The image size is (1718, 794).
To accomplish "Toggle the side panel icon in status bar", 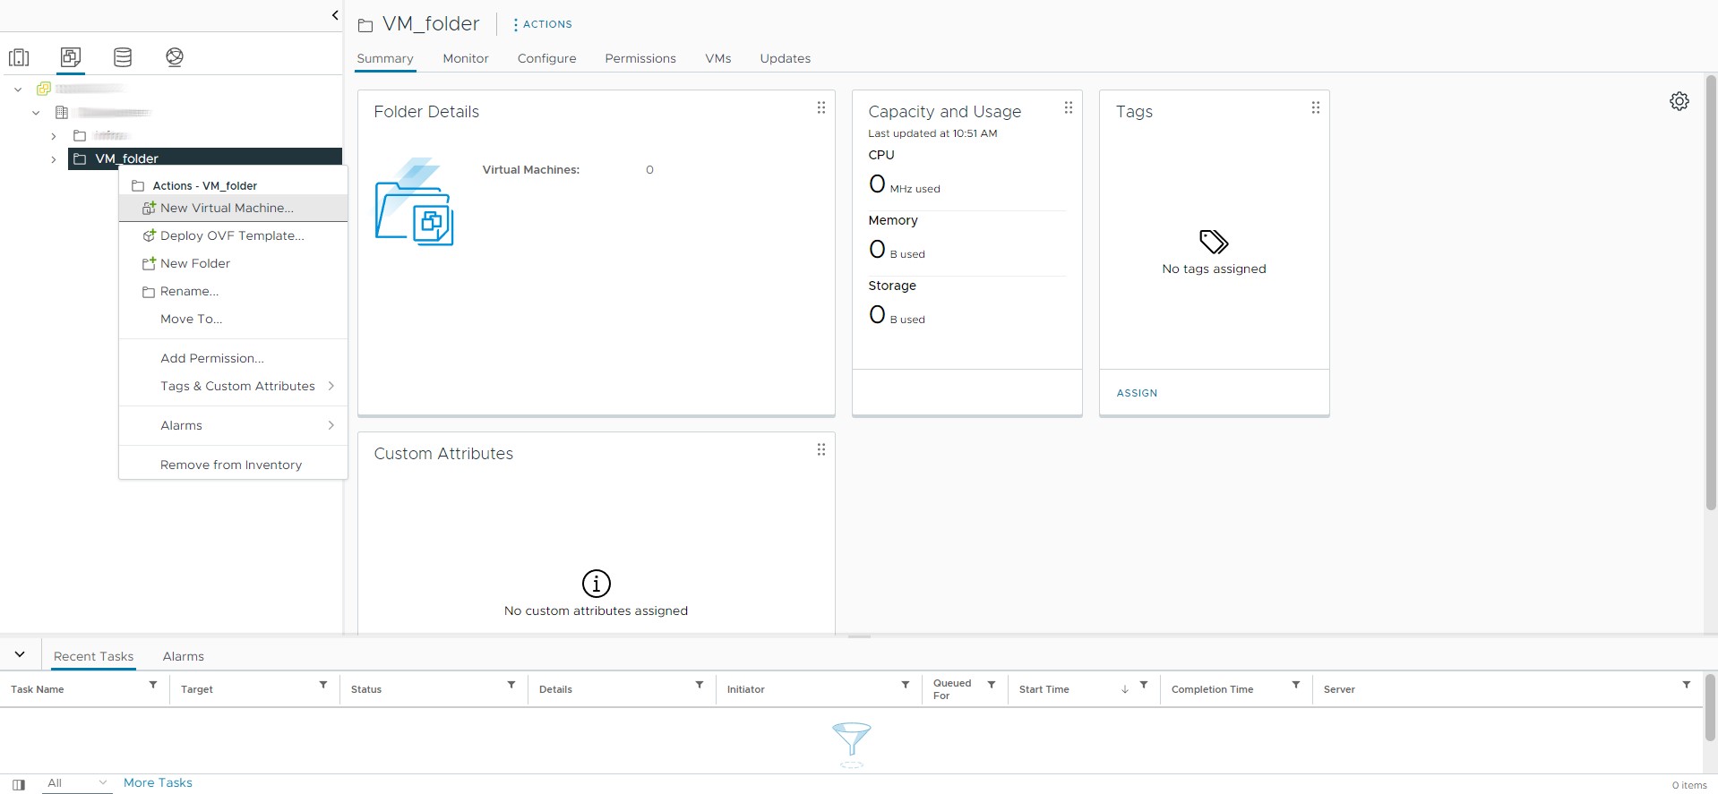I will pos(19,784).
